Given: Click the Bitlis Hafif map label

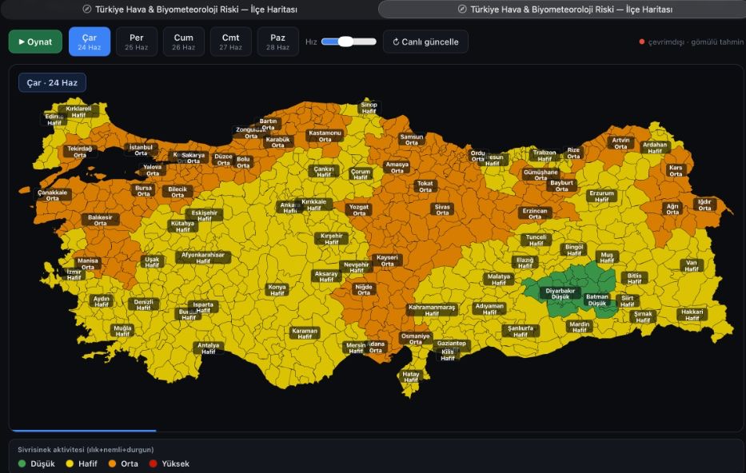Looking at the screenshot, I should tap(634, 279).
